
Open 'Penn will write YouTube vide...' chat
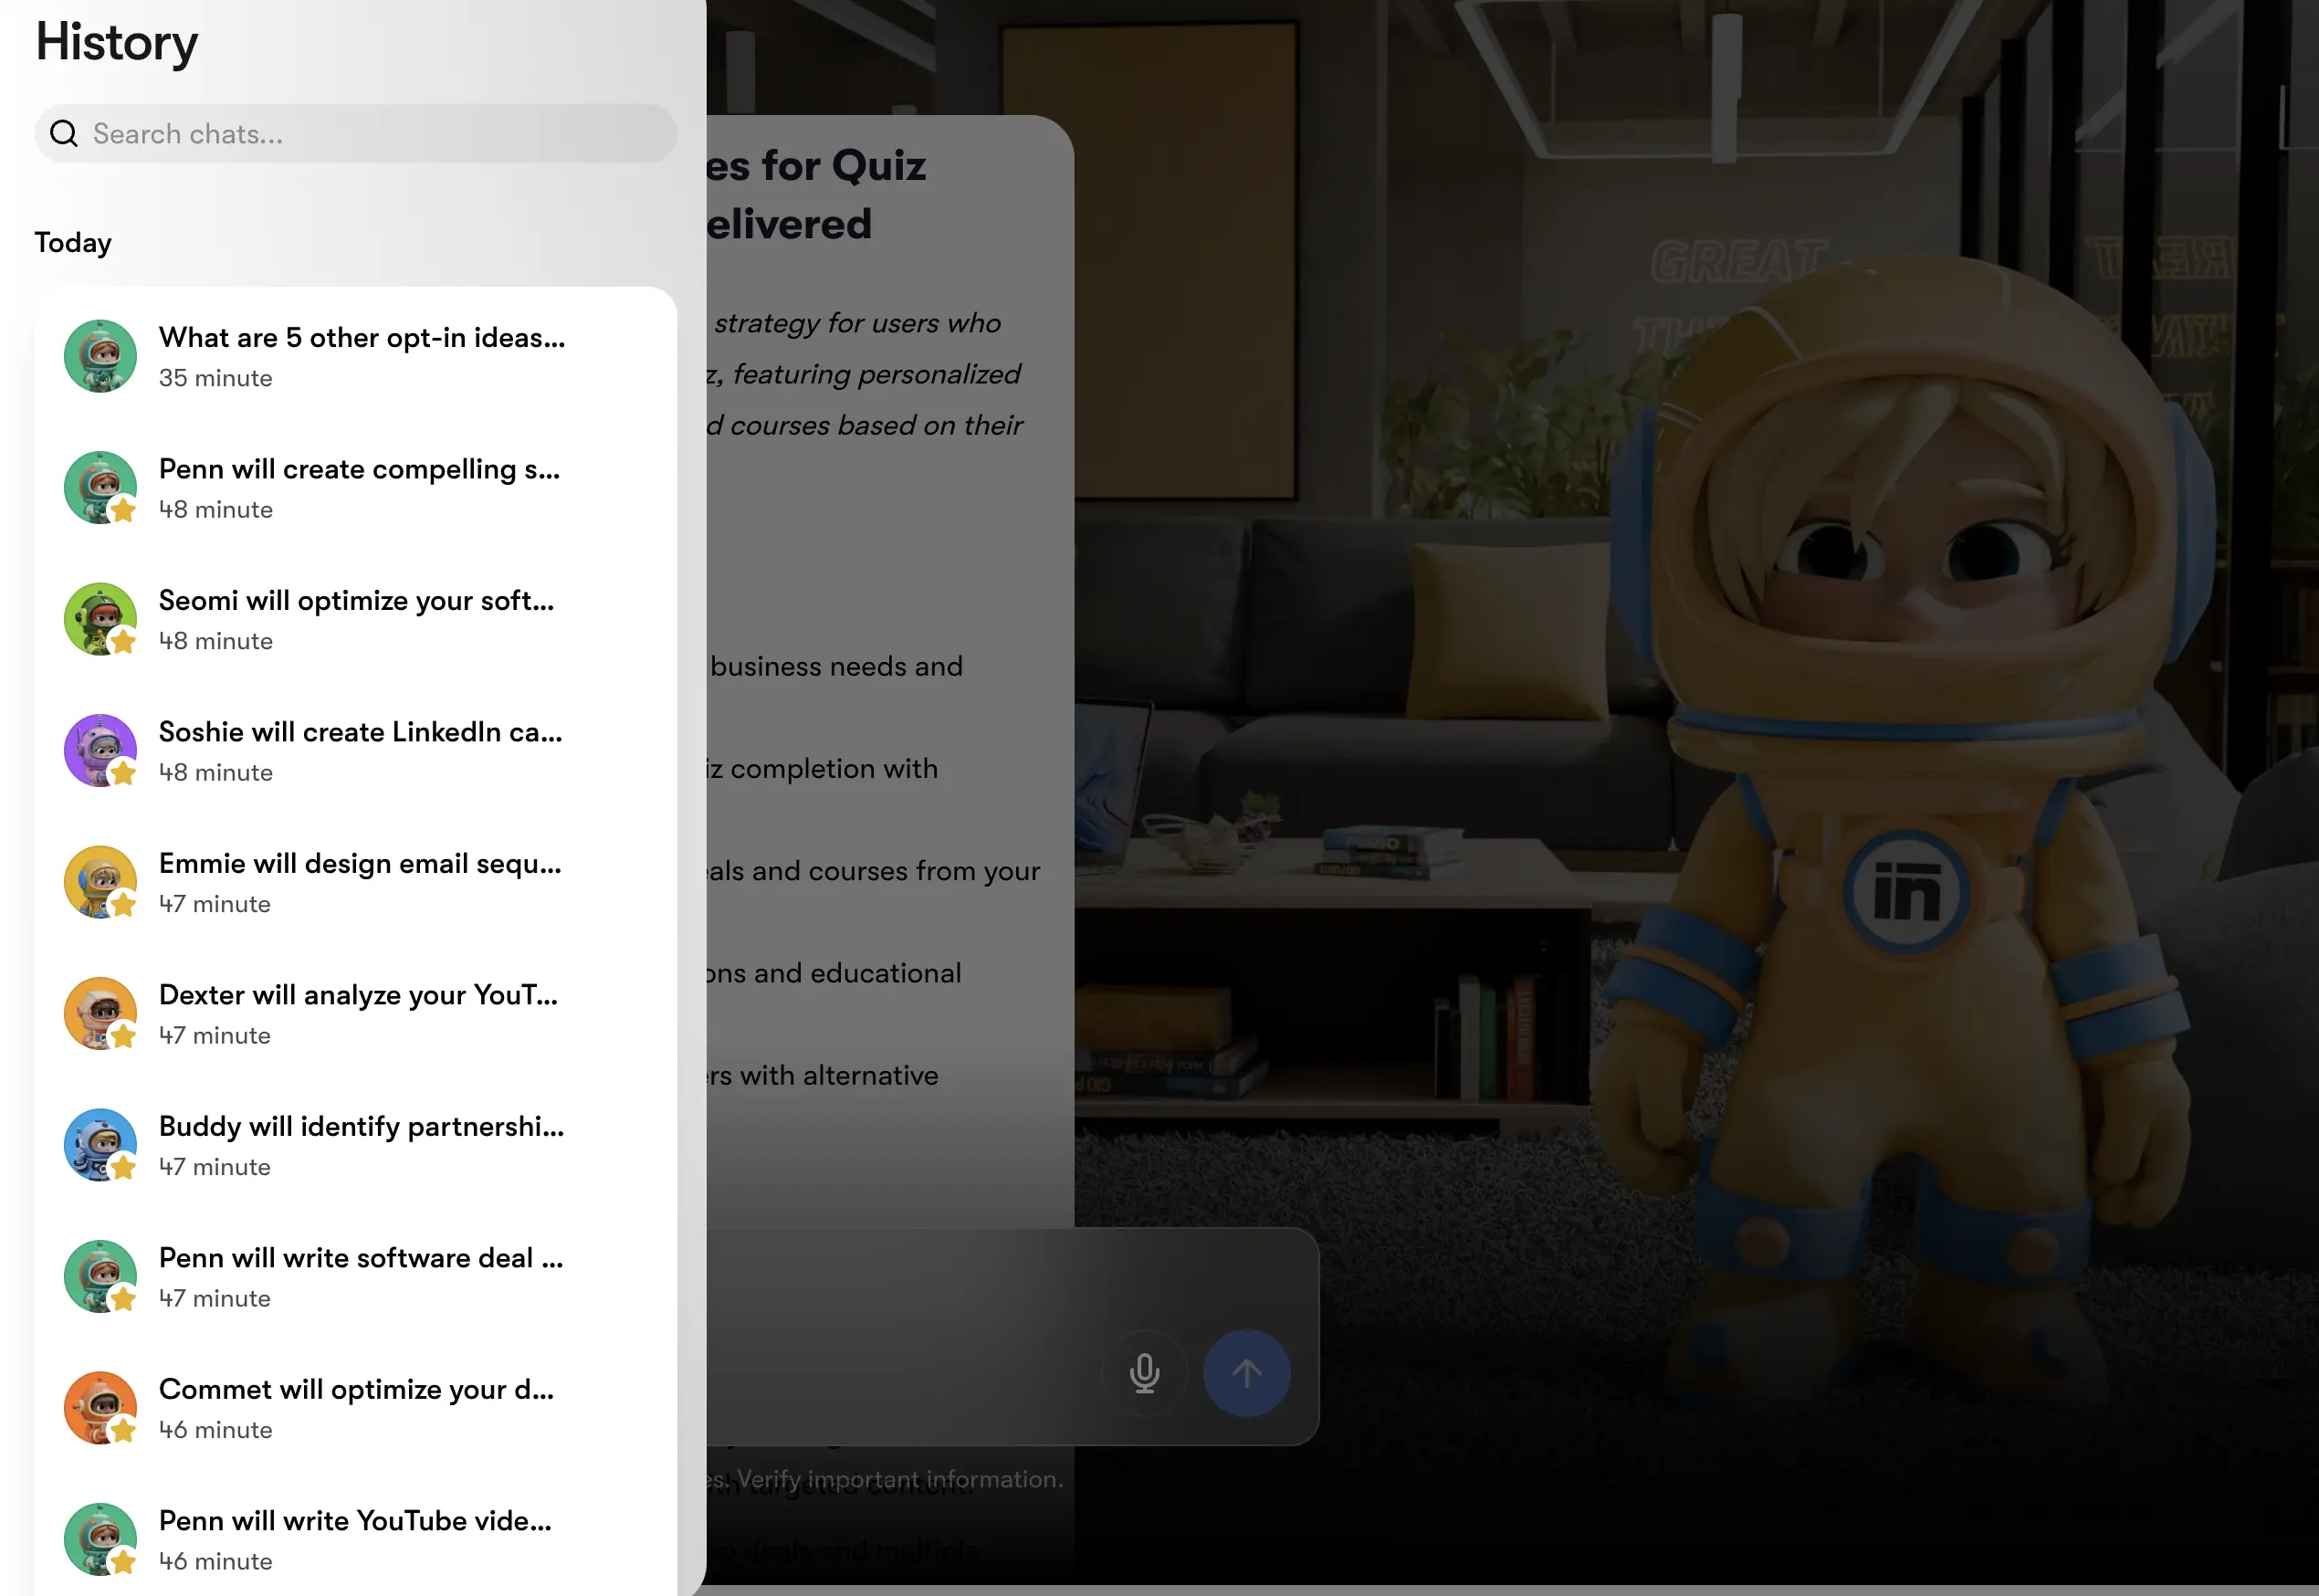point(355,1521)
